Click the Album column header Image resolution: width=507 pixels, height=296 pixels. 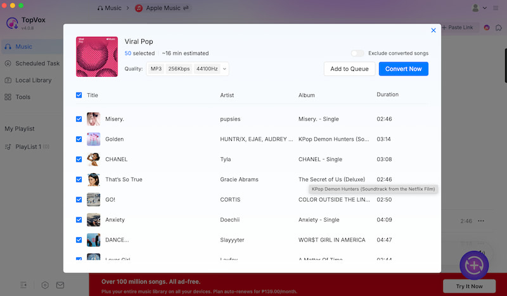(307, 95)
